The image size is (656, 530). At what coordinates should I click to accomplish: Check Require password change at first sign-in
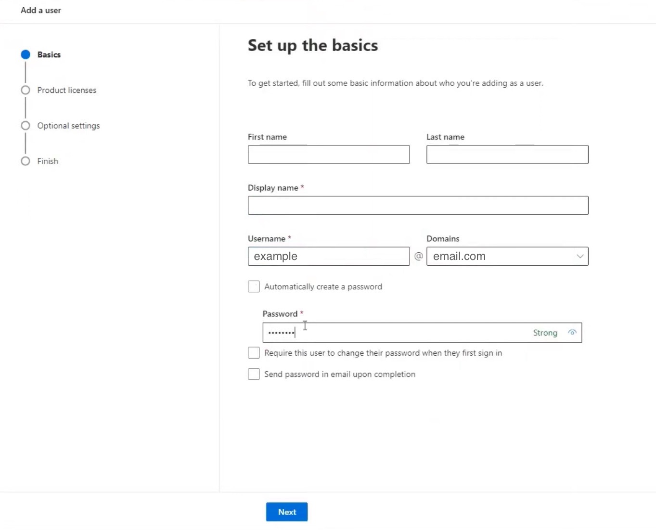254,353
